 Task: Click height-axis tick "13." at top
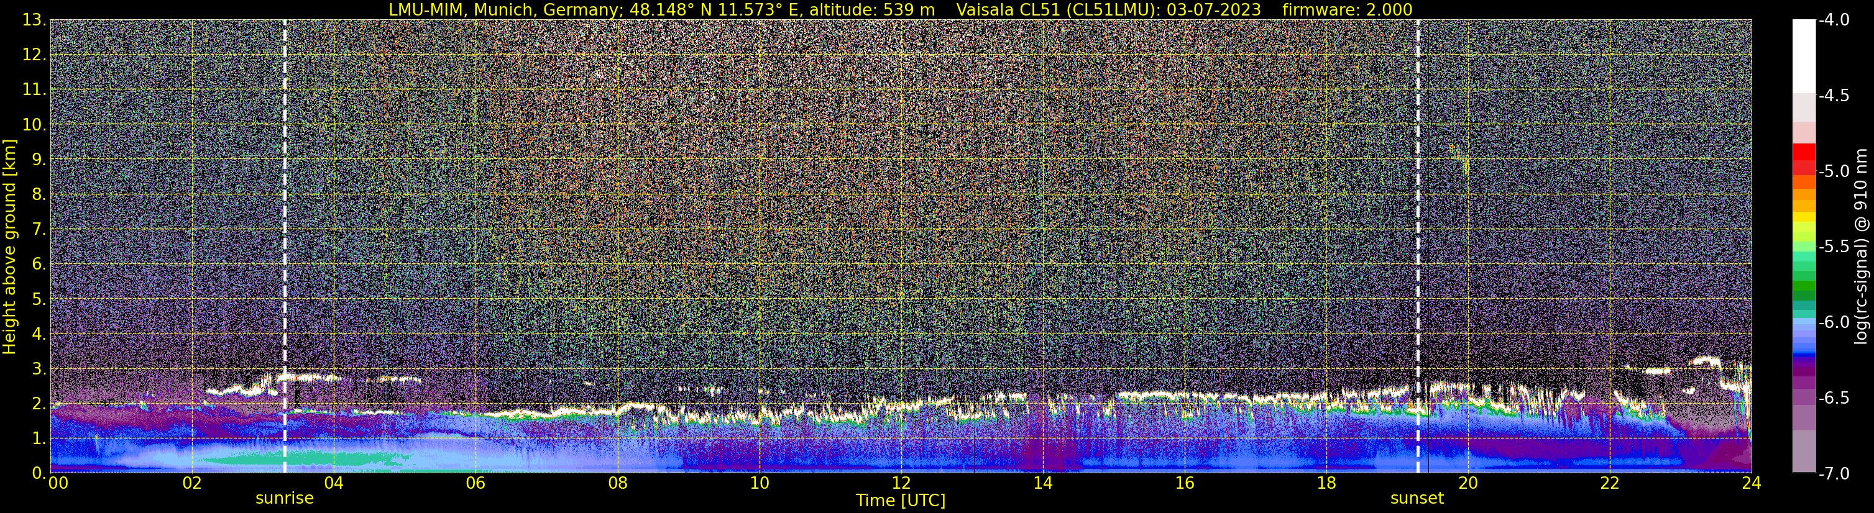point(34,20)
